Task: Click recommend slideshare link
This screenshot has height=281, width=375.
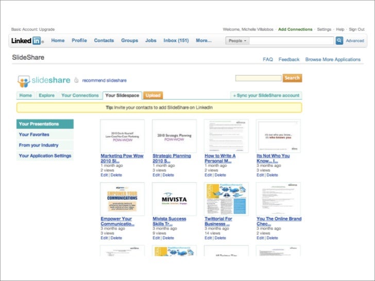Action: [104, 80]
